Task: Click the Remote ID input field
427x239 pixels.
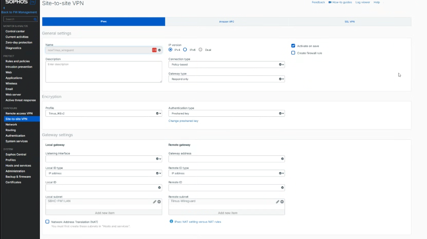Action: coord(227,187)
